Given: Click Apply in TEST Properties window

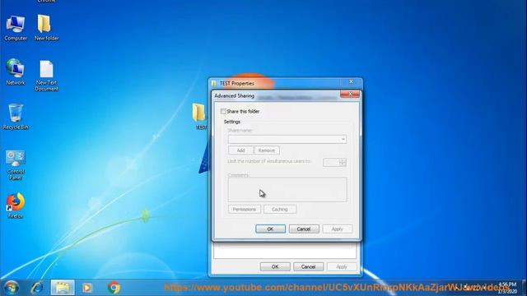Looking at the screenshot, I should [342, 266].
